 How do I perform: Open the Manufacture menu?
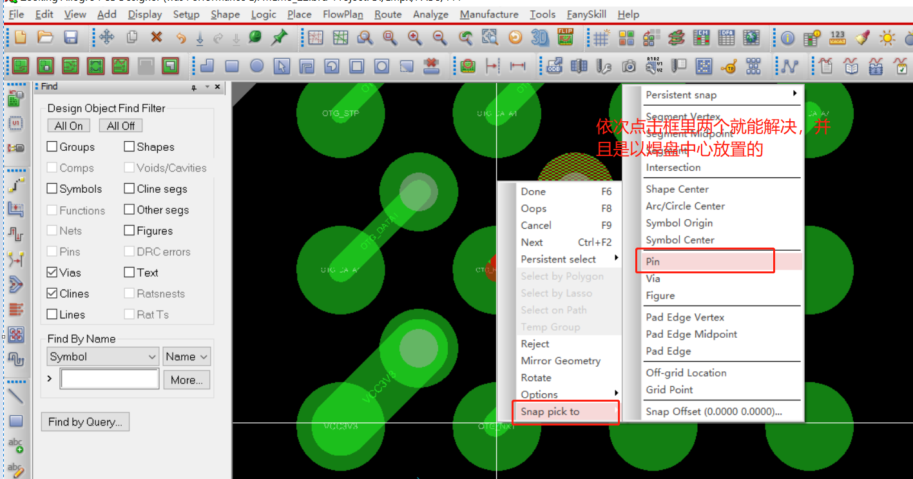pyautogui.click(x=489, y=14)
